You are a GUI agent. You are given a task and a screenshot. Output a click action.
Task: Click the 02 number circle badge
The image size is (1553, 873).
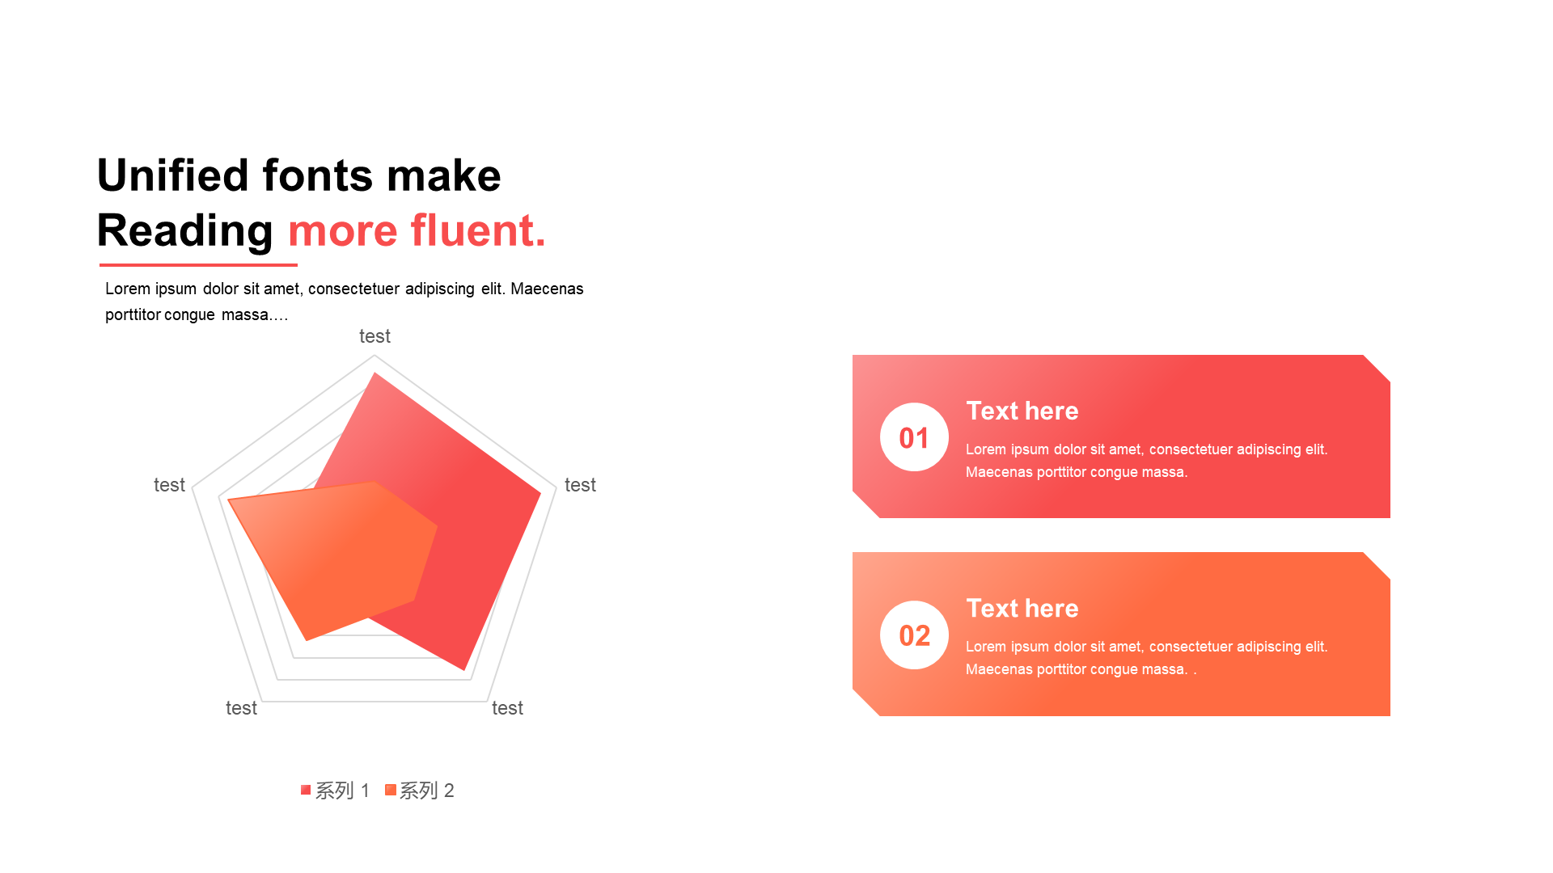tap(914, 635)
